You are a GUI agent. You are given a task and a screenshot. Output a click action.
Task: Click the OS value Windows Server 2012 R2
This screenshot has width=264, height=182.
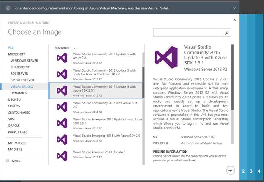[198, 137]
